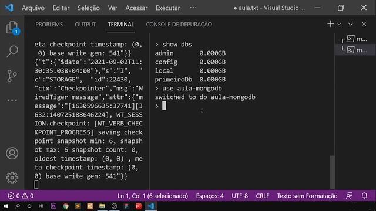Open the Search view in activity bar
376x211 pixels.
(12, 51)
